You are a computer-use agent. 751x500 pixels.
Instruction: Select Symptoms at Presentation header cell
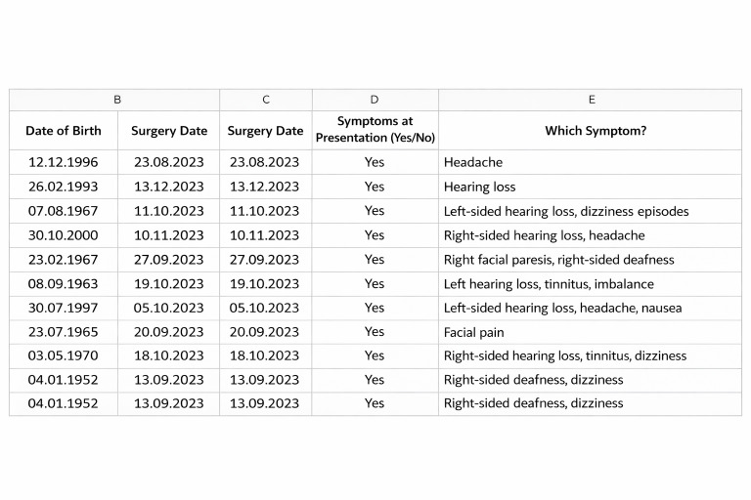pos(375,131)
